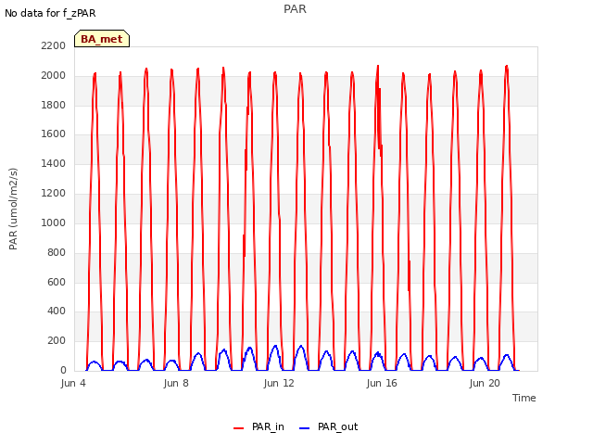Click the Jun 12 x-axis tick label
The height and width of the screenshot is (445, 593).
[279, 383]
